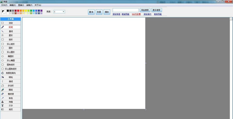This screenshot has height=119, width=233.
Task: Open the 关于(A) menu
Action: coord(38,5)
